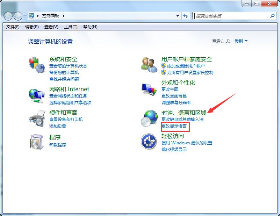This screenshot has width=280, height=216.
Task: Open 硬件和声音 category
Action: [x=63, y=113]
